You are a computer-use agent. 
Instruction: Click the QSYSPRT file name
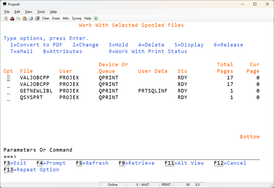[31, 97]
